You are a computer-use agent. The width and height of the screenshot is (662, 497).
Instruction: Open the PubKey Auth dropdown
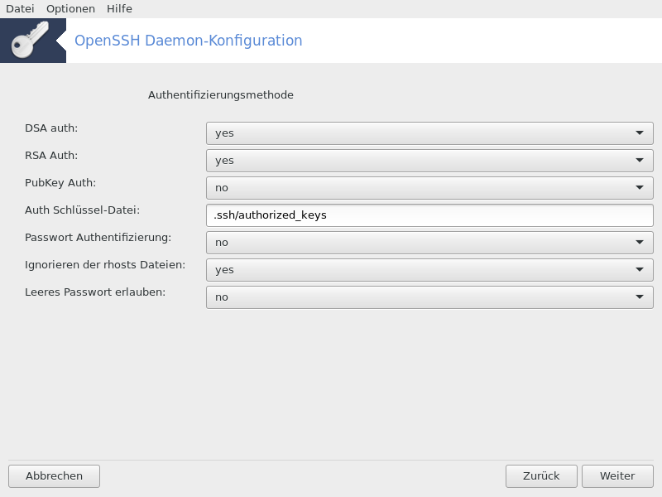tap(429, 188)
